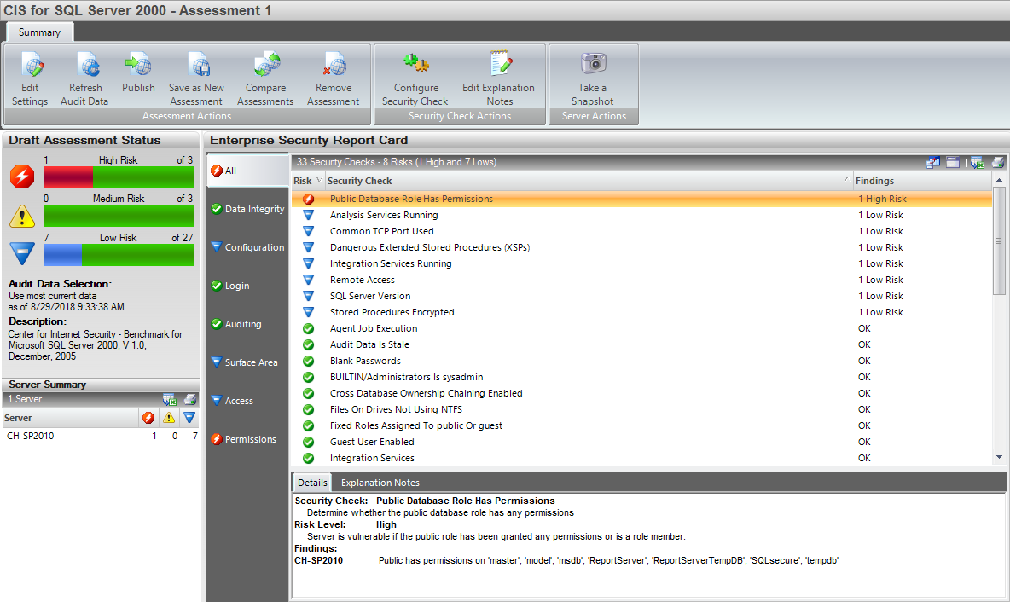Print the Enterprise Security Report Card
The height and width of the screenshot is (602, 1010).
(x=998, y=162)
